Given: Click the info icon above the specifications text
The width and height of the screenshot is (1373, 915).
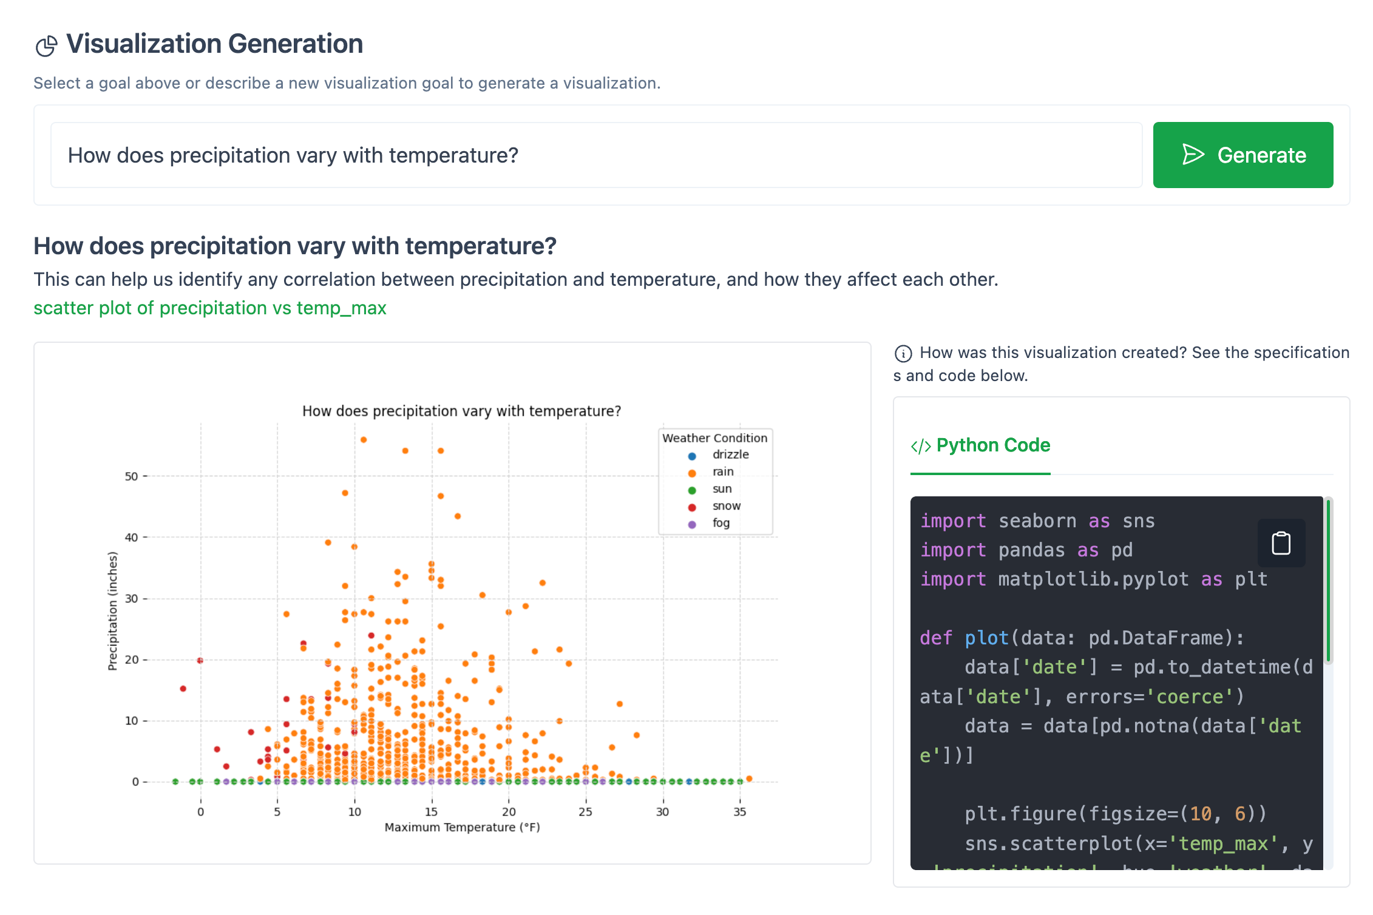Looking at the screenshot, I should pos(904,353).
